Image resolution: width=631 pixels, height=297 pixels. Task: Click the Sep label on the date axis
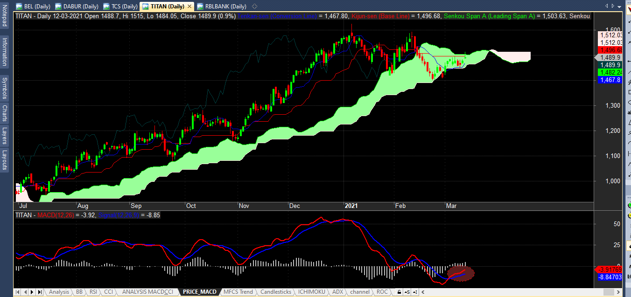(x=136, y=205)
